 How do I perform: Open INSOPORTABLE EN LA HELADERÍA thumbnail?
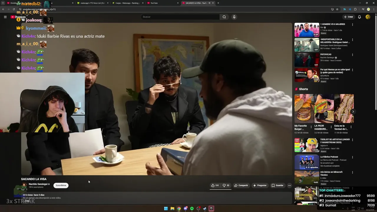tap(307, 45)
